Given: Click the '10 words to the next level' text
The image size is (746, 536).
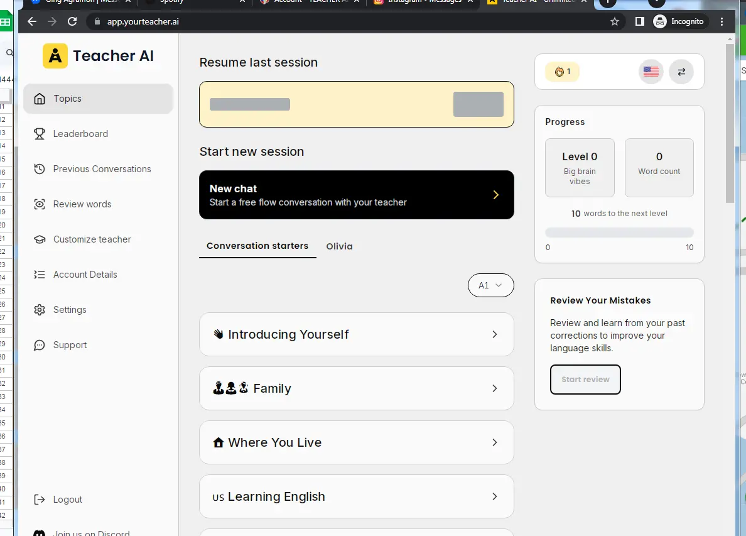Looking at the screenshot, I should 619,214.
